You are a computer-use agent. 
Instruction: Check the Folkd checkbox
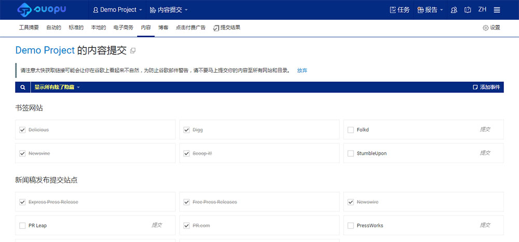coord(351,130)
